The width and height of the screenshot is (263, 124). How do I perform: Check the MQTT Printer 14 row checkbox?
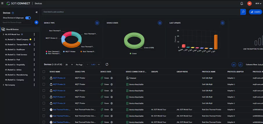44,78
